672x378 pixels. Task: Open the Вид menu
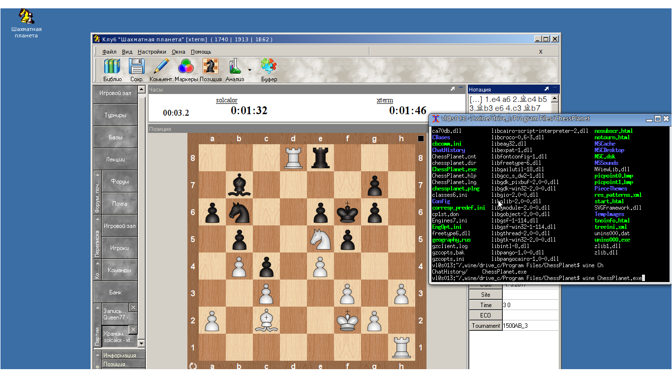tap(127, 52)
